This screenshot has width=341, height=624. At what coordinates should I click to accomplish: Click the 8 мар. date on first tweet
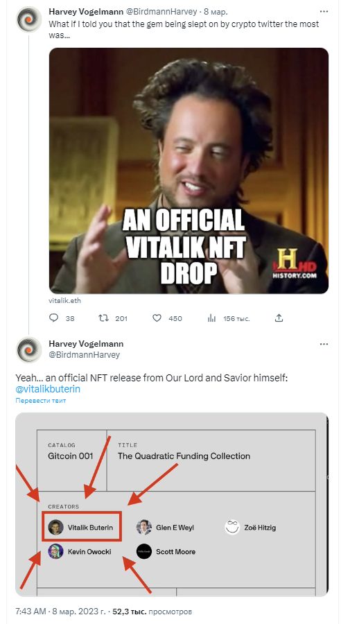tap(216, 12)
